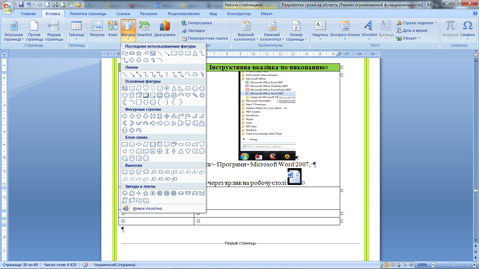This screenshot has height=269, width=479.
Task: Switch to print layout view
Action: click(386, 265)
